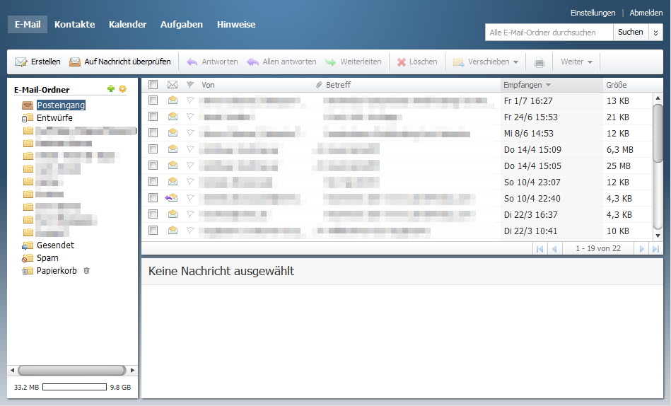Click the printer icon in toolbar
671x406 pixels.
[x=539, y=62]
